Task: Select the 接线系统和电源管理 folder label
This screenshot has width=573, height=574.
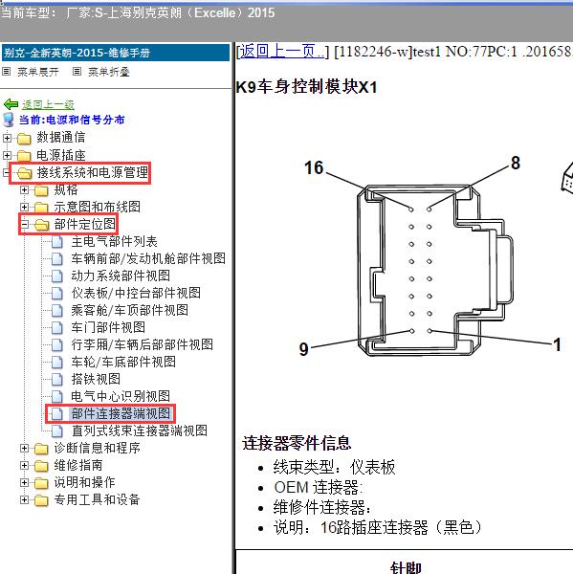Action: (92, 173)
